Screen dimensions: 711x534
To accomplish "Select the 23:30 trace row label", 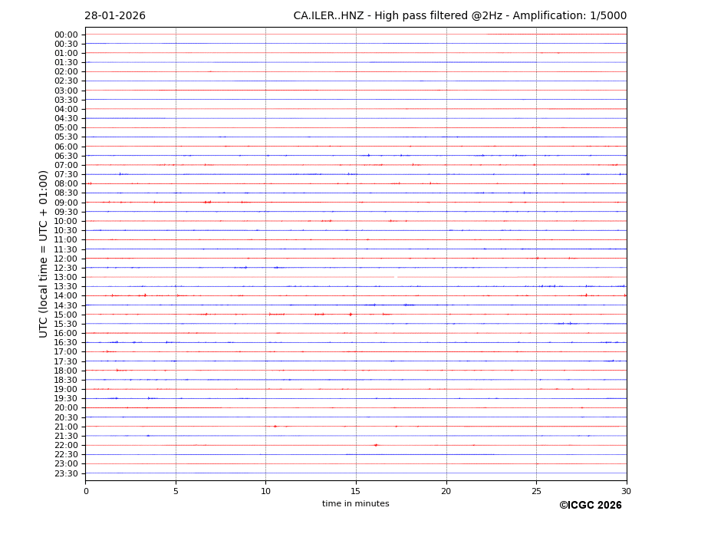I will [x=66, y=473].
